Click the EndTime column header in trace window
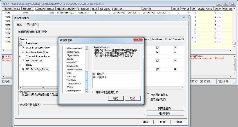 156,9
